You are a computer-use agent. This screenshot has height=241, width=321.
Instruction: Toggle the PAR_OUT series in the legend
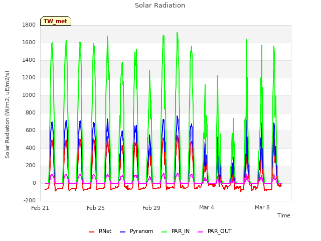click(x=215, y=231)
